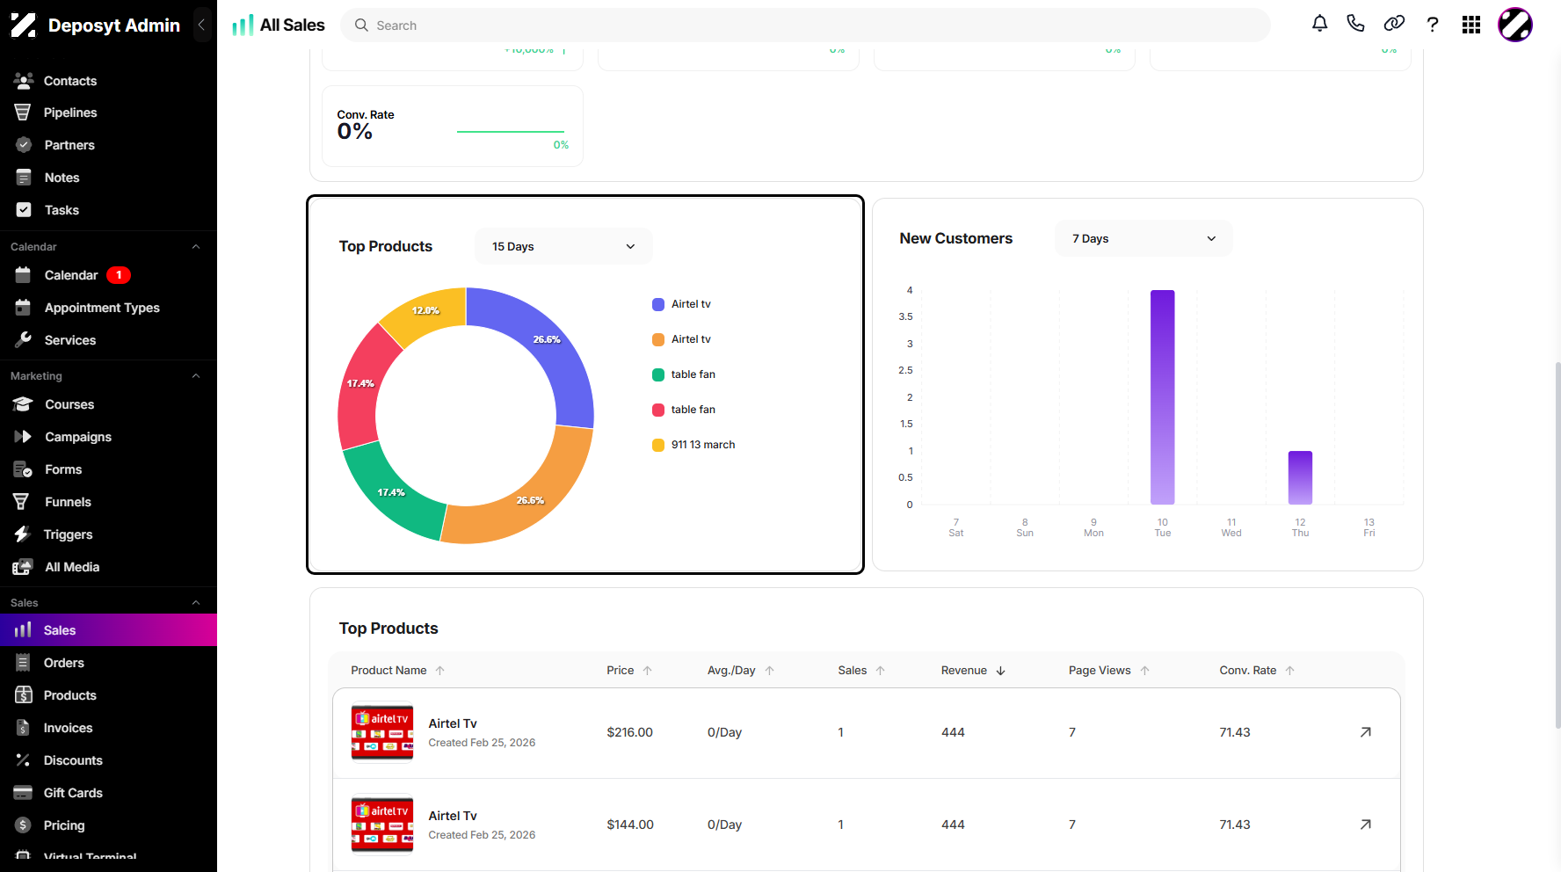Click the tall Tuesday 10 bar
Image resolution: width=1561 pixels, height=872 pixels.
click(1162, 396)
